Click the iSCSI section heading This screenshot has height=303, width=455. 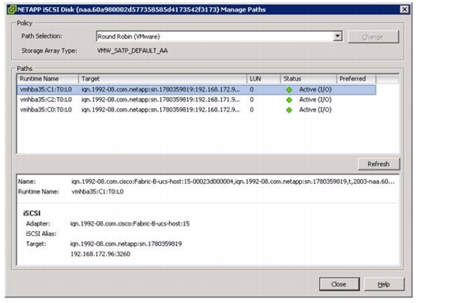pyautogui.click(x=32, y=213)
